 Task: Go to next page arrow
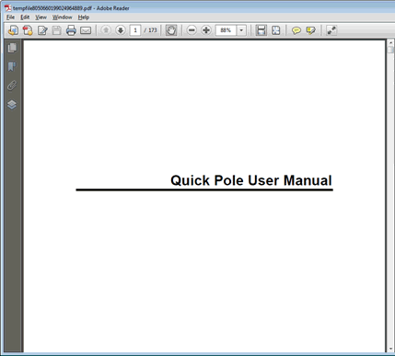coord(121,30)
